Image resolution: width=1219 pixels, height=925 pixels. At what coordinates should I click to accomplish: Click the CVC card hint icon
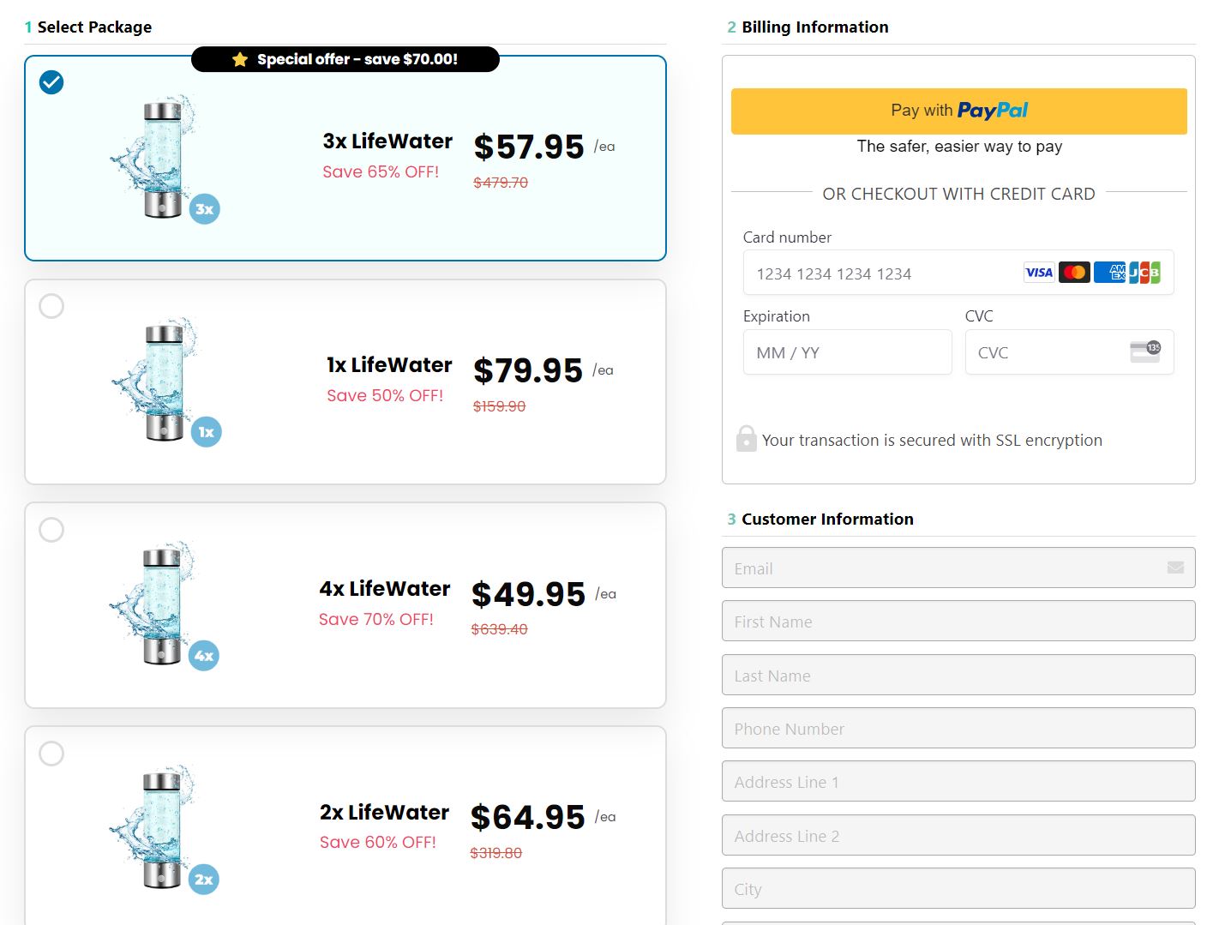click(1145, 351)
